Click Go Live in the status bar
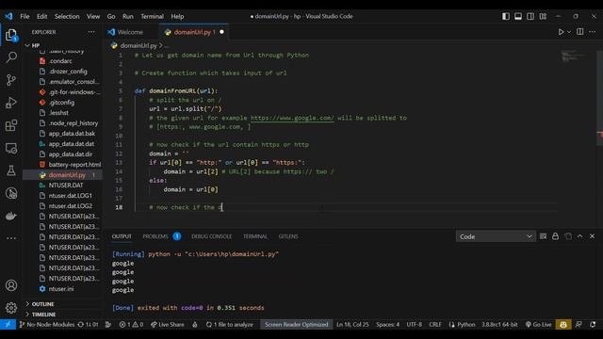This screenshot has width=603, height=339. tap(539, 324)
